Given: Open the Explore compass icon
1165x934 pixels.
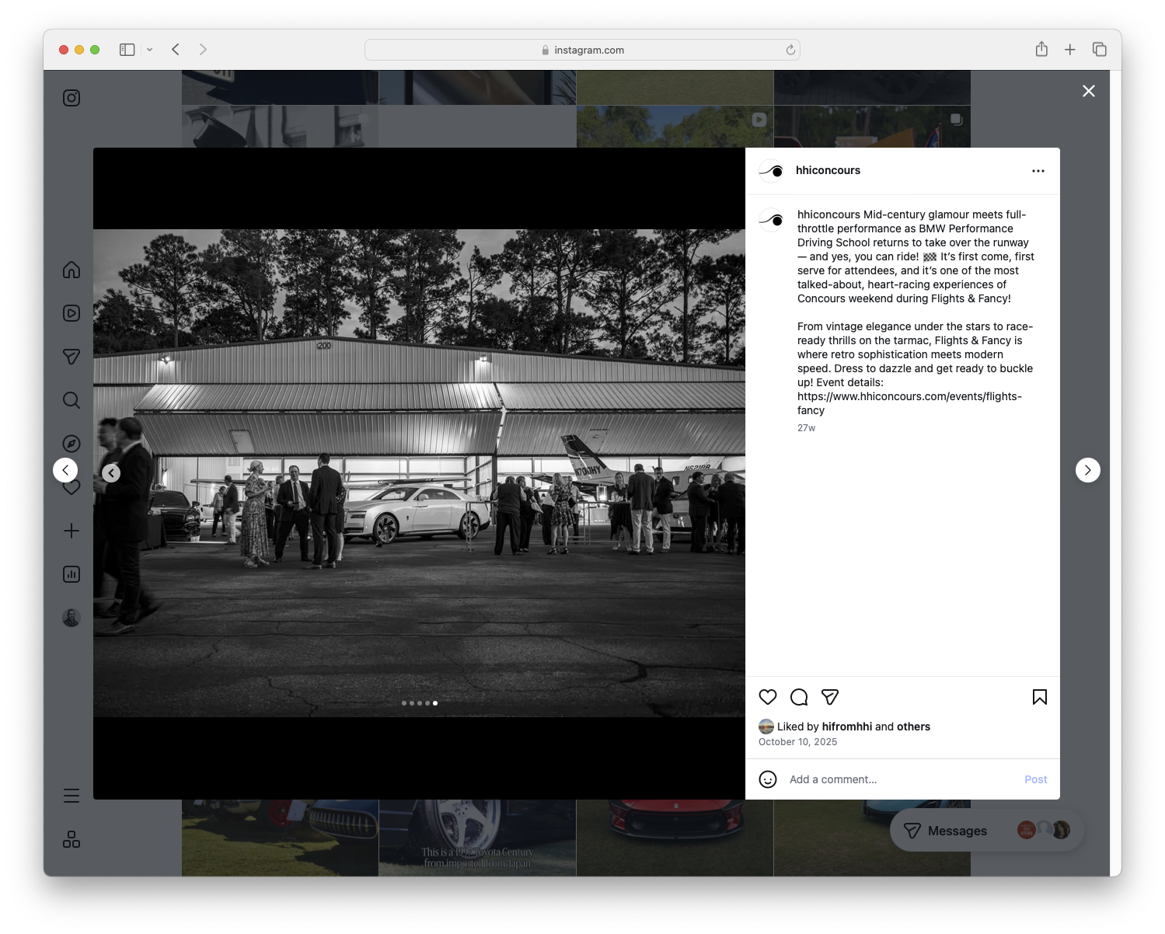Looking at the screenshot, I should [x=72, y=443].
